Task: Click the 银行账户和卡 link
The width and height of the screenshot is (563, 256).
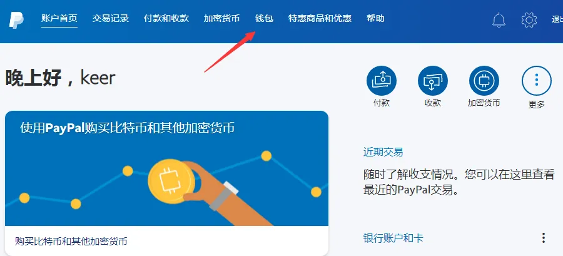Action: [x=393, y=238]
